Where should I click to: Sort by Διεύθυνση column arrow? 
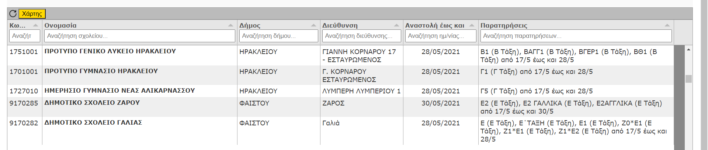396,25
